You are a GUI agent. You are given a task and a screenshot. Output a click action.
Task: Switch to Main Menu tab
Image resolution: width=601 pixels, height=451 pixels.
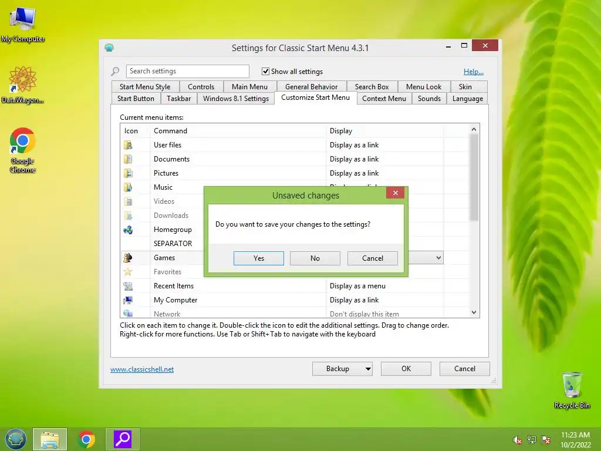pyautogui.click(x=249, y=87)
